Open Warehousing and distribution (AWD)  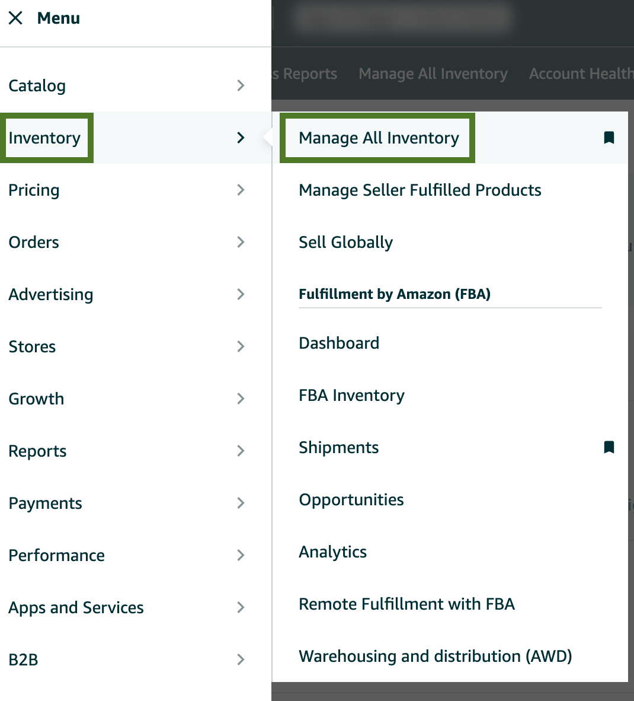(435, 656)
